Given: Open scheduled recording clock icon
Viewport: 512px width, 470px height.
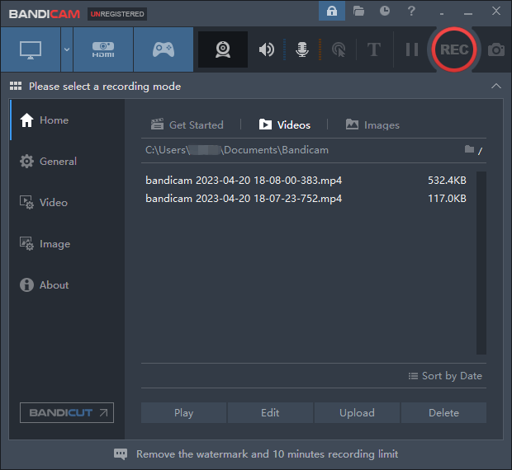Looking at the screenshot, I should (x=385, y=11).
